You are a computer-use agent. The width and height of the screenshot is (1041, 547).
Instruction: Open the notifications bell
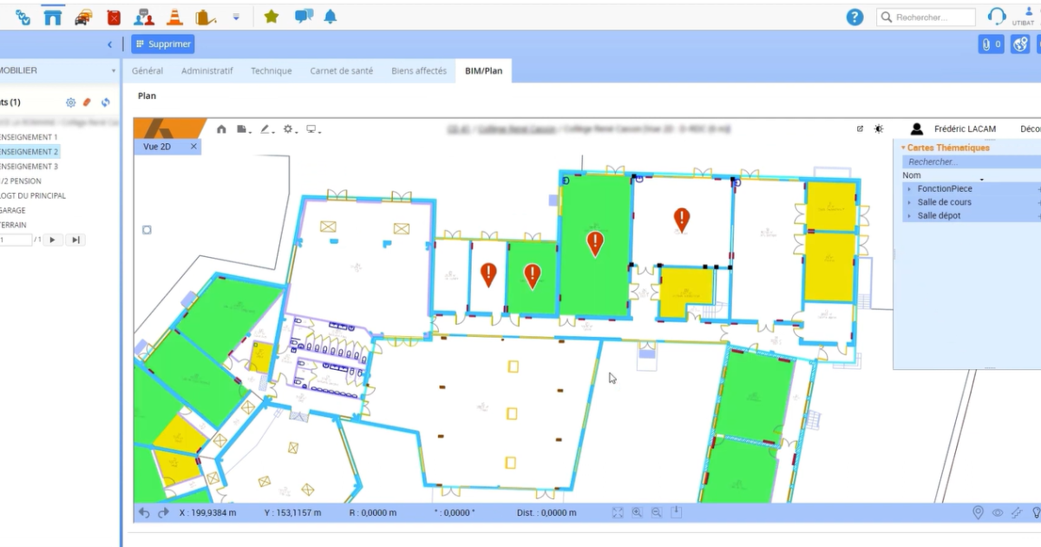click(x=330, y=16)
